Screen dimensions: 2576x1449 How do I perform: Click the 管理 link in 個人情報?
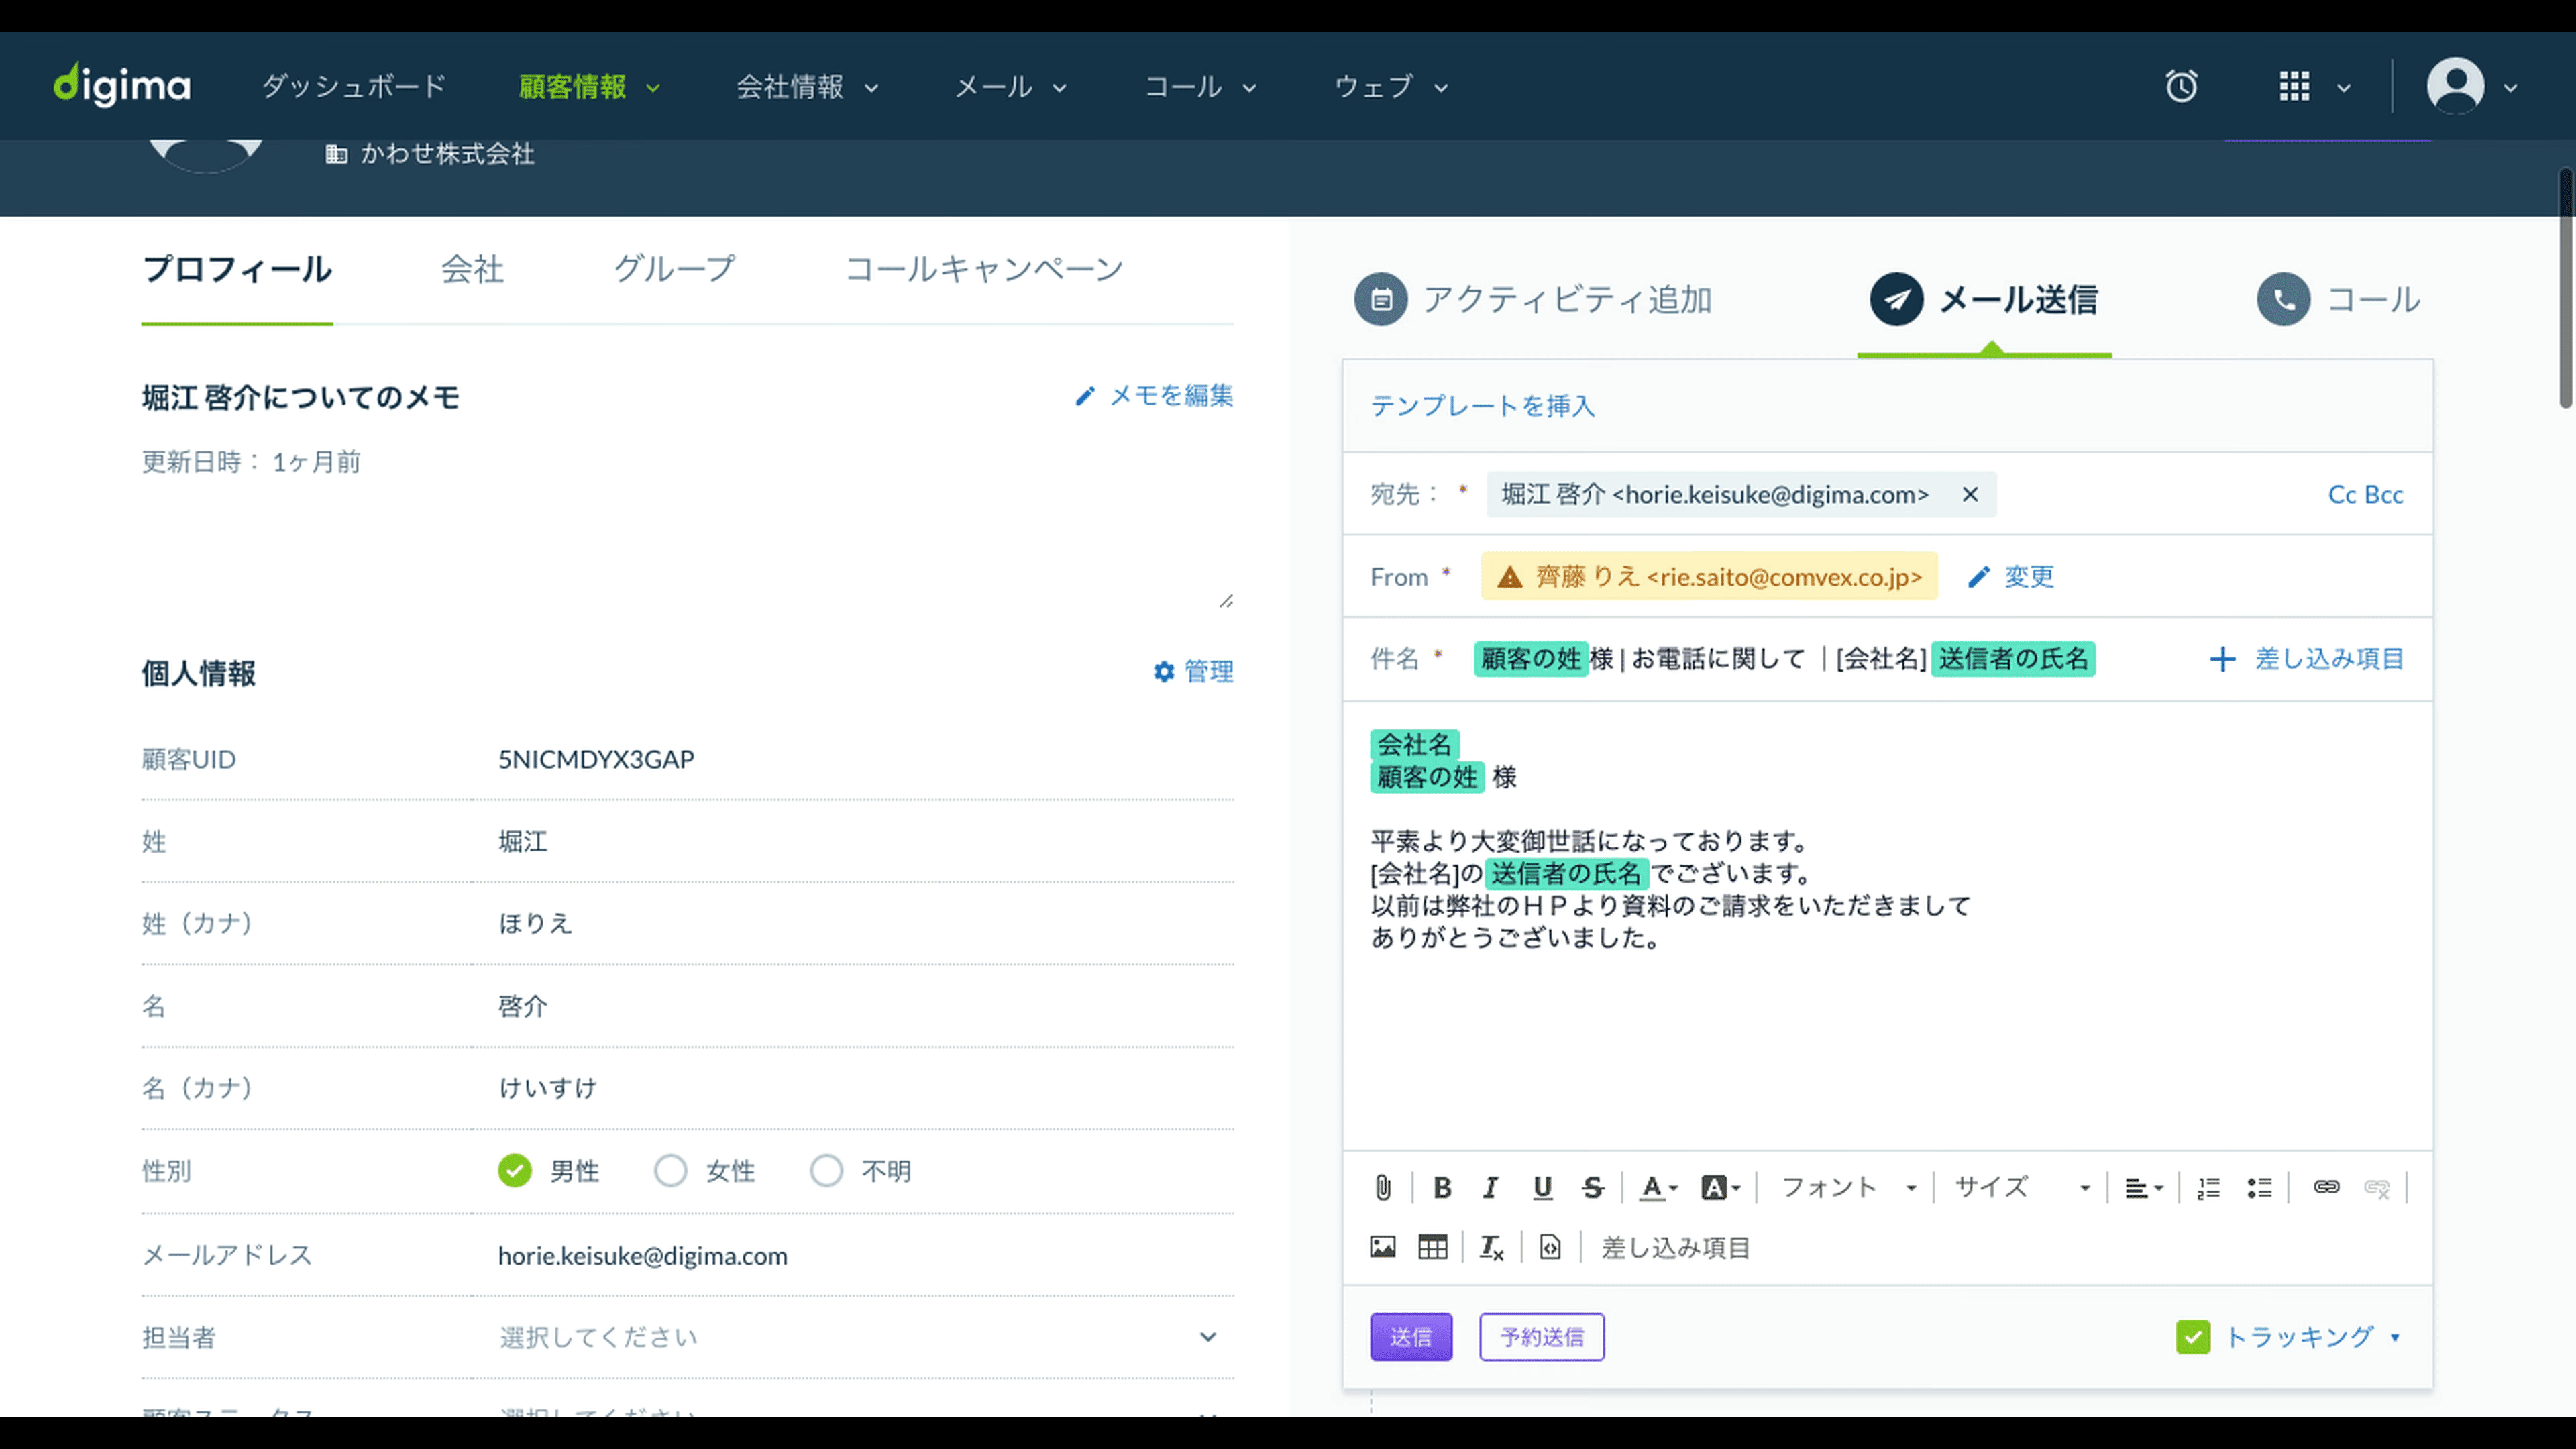click(1193, 672)
